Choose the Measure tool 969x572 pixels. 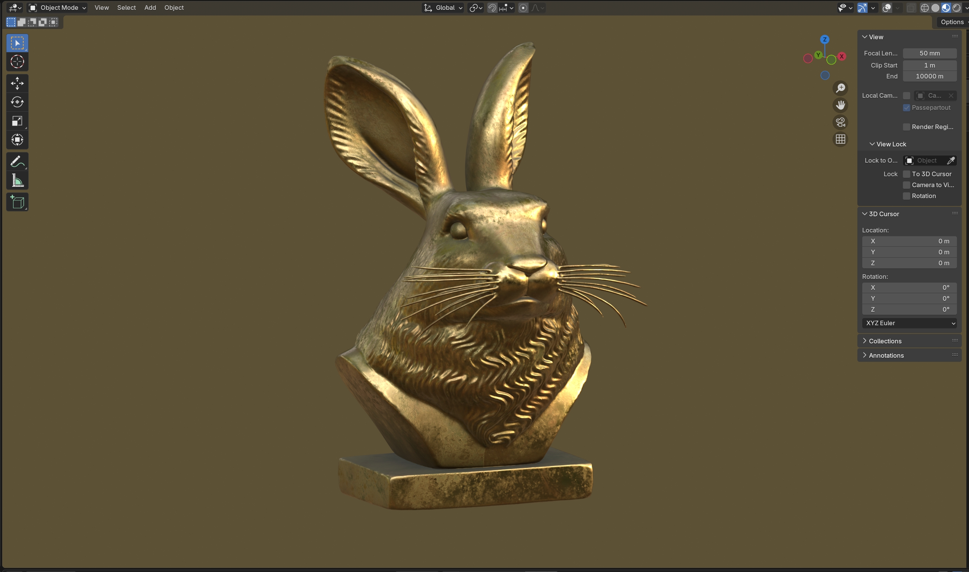(x=17, y=180)
